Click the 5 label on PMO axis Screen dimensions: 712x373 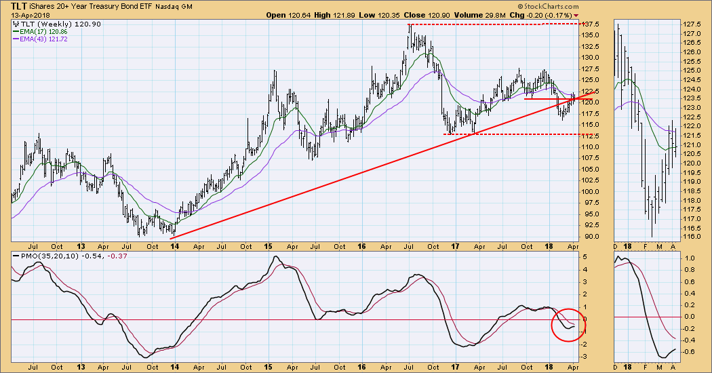click(x=584, y=257)
